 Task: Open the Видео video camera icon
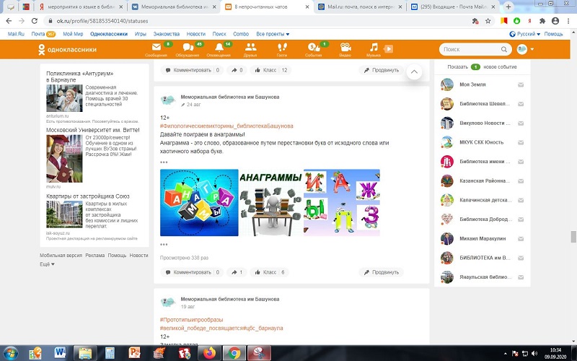pyautogui.click(x=345, y=49)
